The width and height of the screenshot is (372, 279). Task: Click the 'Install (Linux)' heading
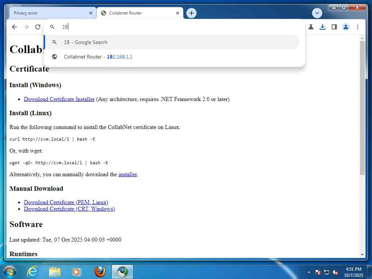coord(31,113)
